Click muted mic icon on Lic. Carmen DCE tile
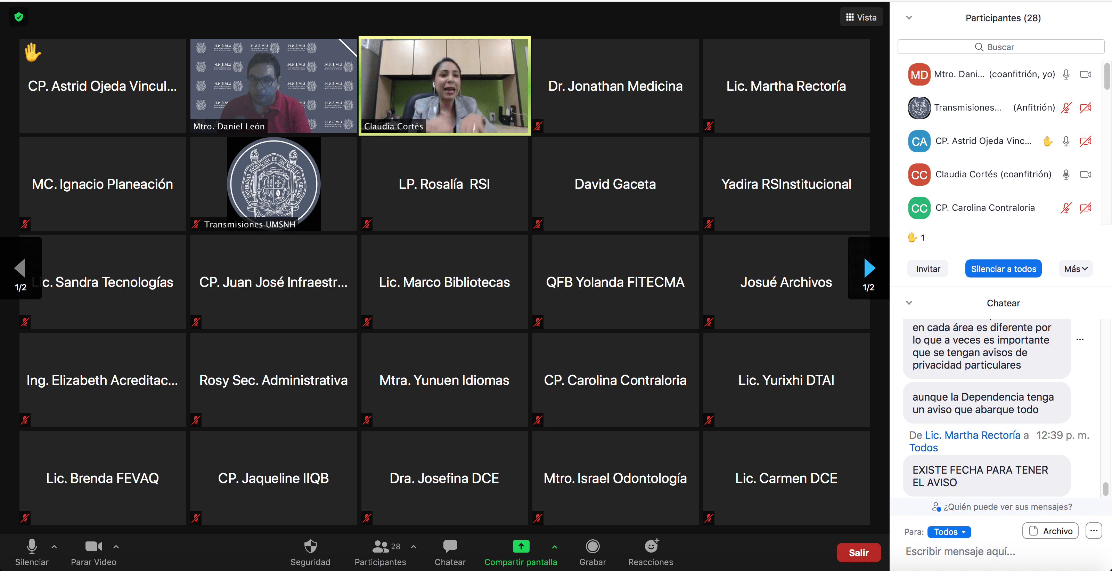 pyautogui.click(x=709, y=518)
